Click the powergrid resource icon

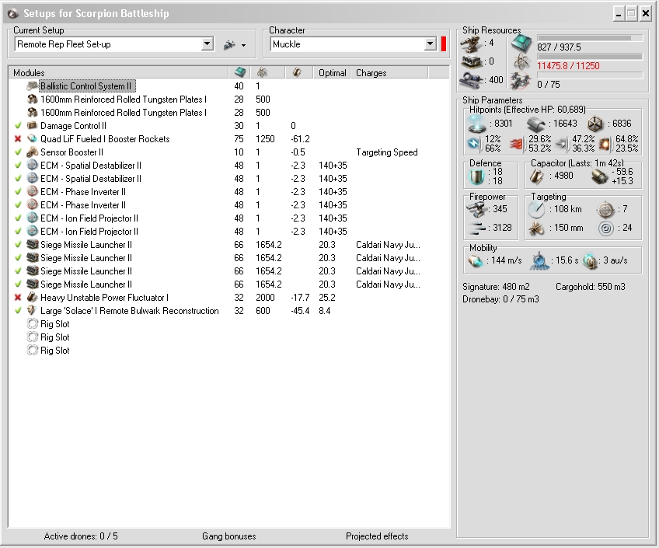521,62
